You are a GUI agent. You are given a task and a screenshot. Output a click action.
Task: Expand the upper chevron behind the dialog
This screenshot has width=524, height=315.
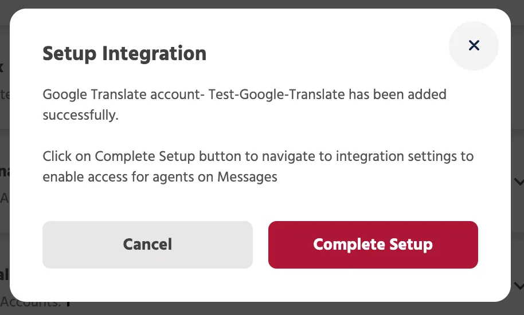518,182
